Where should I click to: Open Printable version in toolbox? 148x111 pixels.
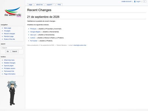pyautogui.click(x=10, y=69)
